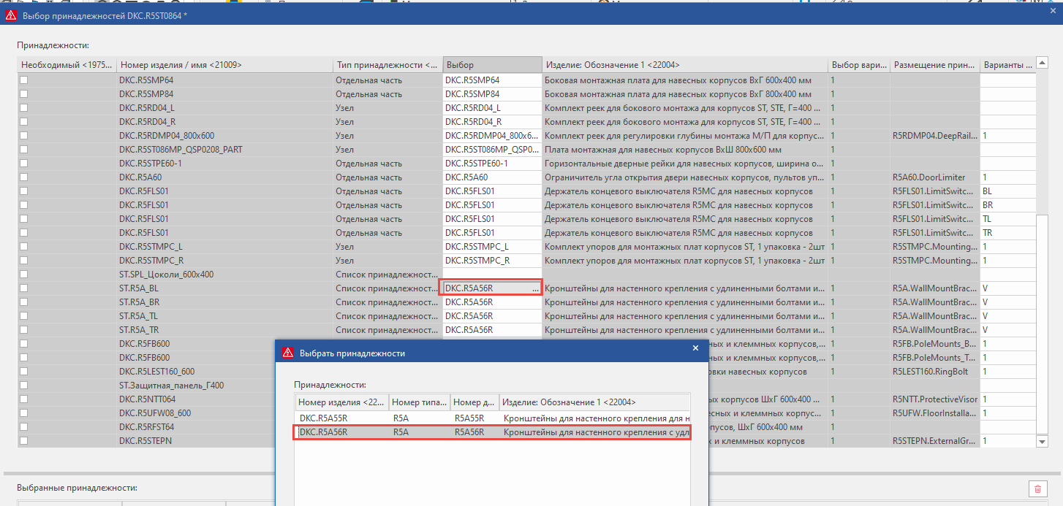1063x506 pixels.
Task: Select the checkbox for ST.SPL_Цоколи_600x400
Action: tap(24, 275)
